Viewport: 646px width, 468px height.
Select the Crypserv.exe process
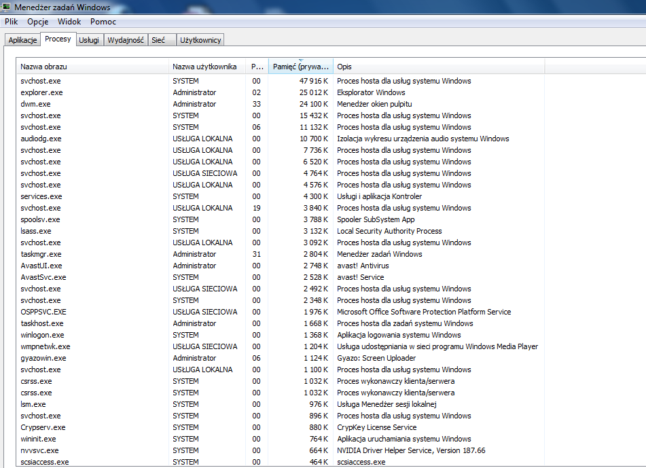(x=280, y=427)
